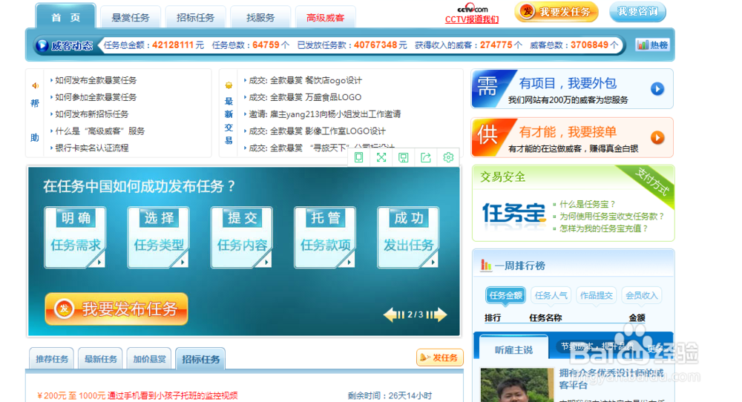Click the 发任务 button beside task tabs
The width and height of the screenshot is (742, 402).
coord(439,357)
